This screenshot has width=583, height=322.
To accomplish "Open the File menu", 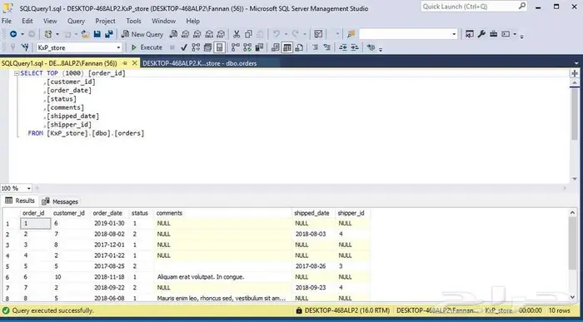I will pos(7,21).
